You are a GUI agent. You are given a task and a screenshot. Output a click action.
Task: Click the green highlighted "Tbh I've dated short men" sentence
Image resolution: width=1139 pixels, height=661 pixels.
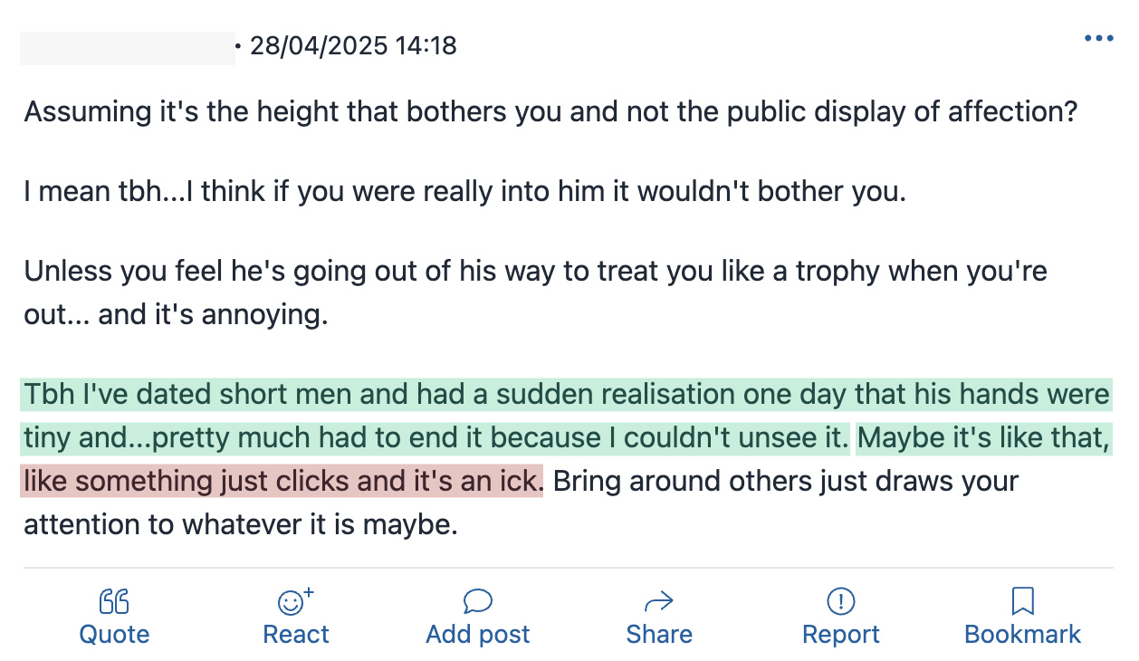[437, 417]
